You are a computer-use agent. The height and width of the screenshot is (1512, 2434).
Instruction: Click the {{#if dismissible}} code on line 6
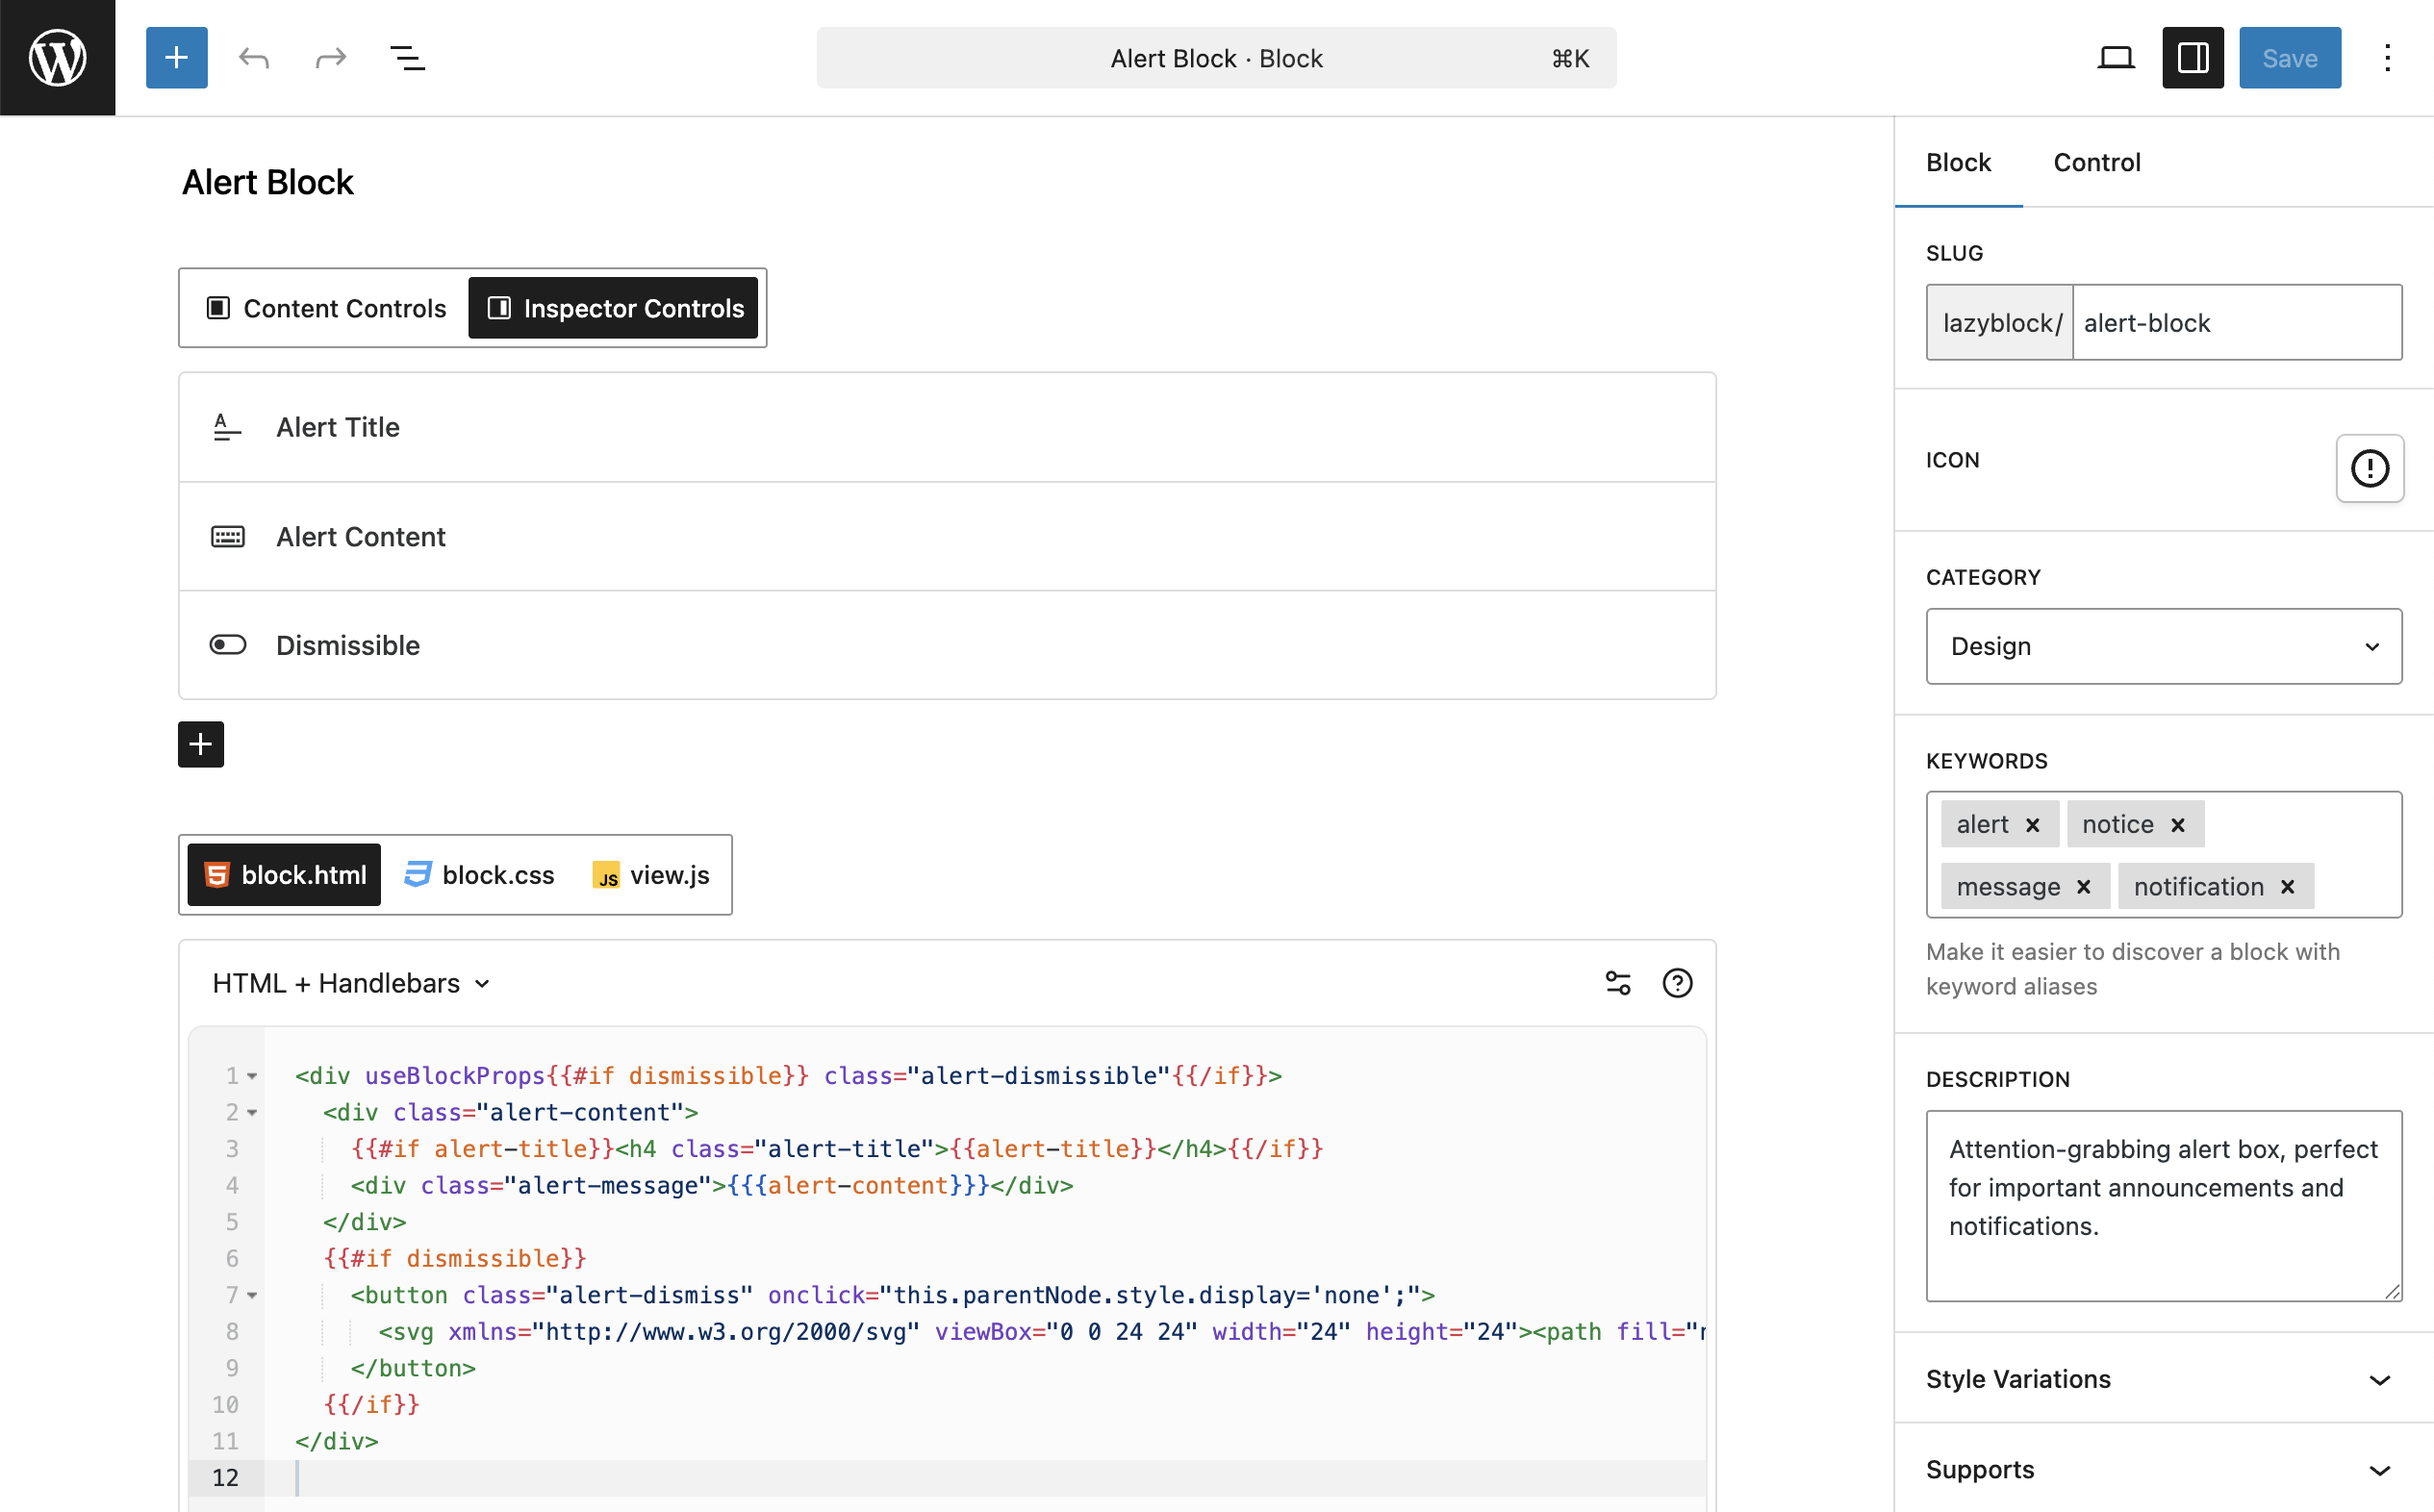click(455, 1258)
